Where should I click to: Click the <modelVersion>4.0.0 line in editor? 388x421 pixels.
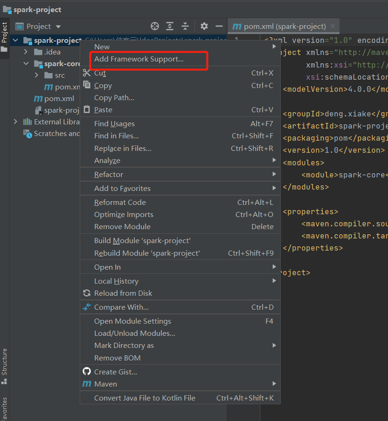pyautogui.click(x=335, y=89)
